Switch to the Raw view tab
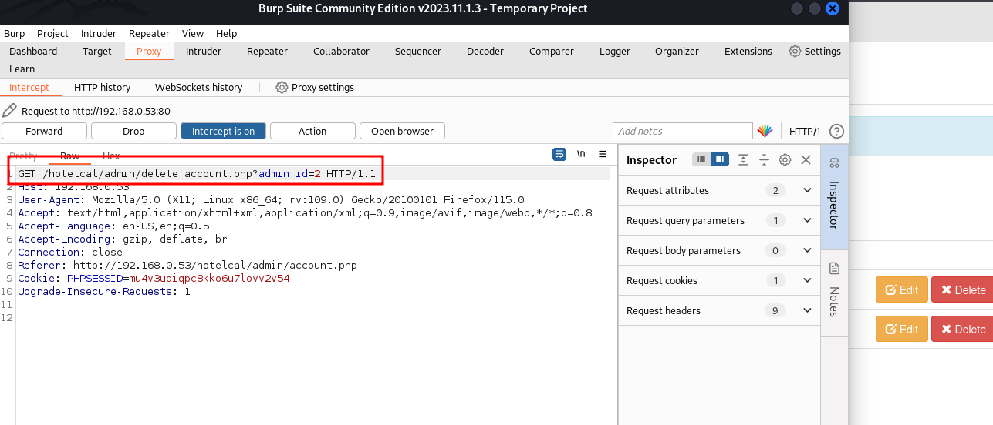 coord(70,156)
